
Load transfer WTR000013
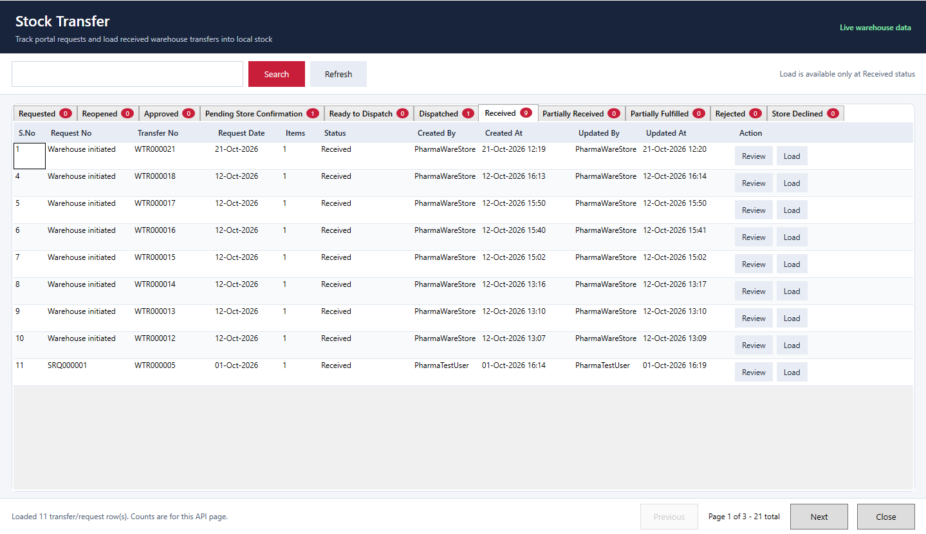point(792,318)
